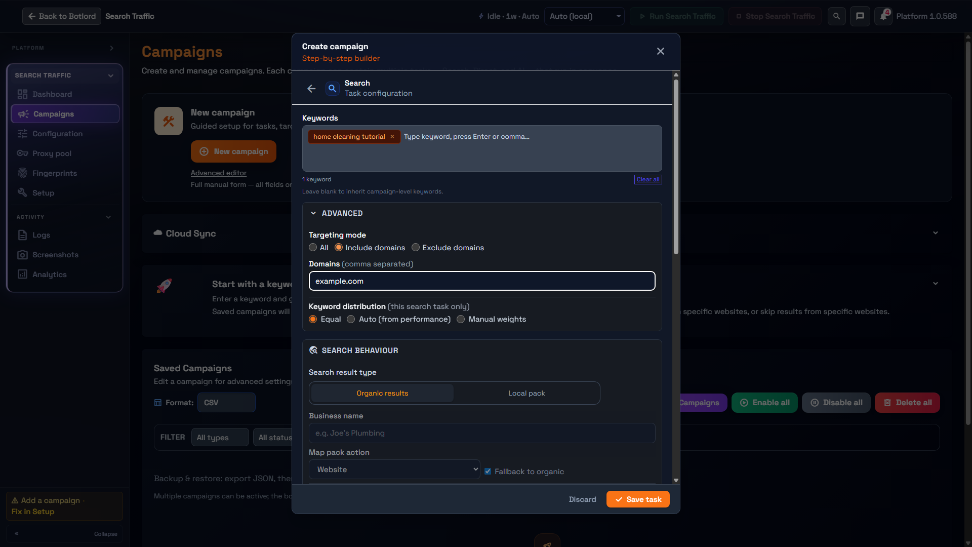Collapse the ADVANCED section
The height and width of the screenshot is (547, 972).
tap(313, 213)
